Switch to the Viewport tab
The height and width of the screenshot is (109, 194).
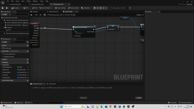pyautogui.click(x=35, y=12)
